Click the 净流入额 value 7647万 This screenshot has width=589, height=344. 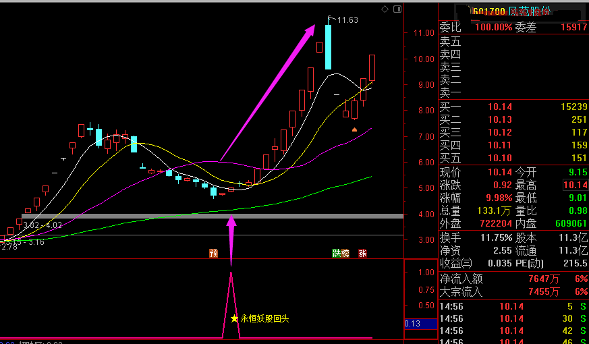click(544, 279)
